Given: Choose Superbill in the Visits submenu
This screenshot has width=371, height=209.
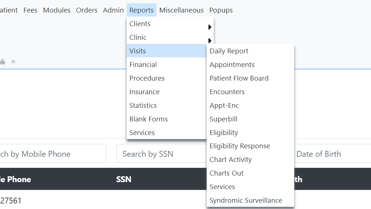Looking at the screenshot, I should (x=223, y=119).
